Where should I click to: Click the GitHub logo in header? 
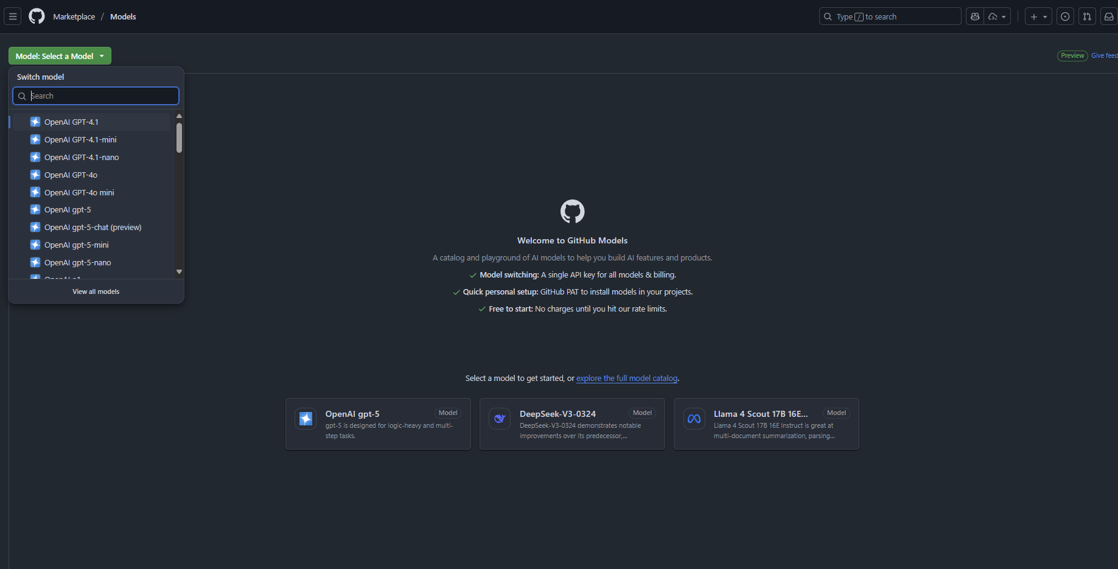pos(37,16)
